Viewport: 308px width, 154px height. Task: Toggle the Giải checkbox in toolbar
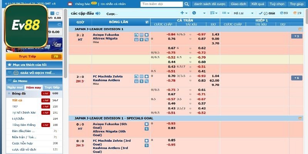tap(265, 13)
